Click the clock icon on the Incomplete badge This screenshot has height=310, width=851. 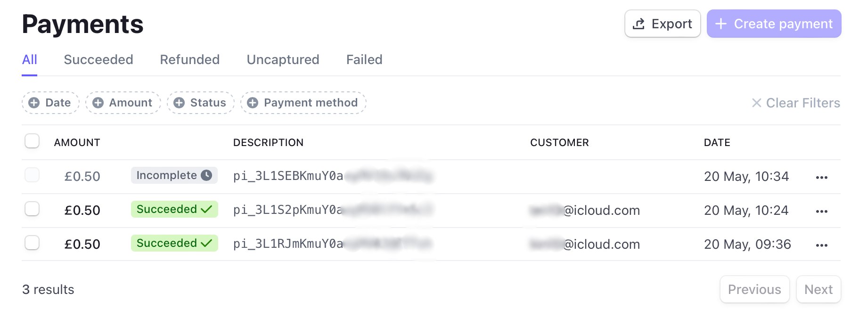[206, 175]
